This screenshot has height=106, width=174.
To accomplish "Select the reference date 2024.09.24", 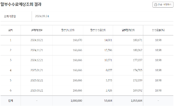I will [x=42, y=16].
